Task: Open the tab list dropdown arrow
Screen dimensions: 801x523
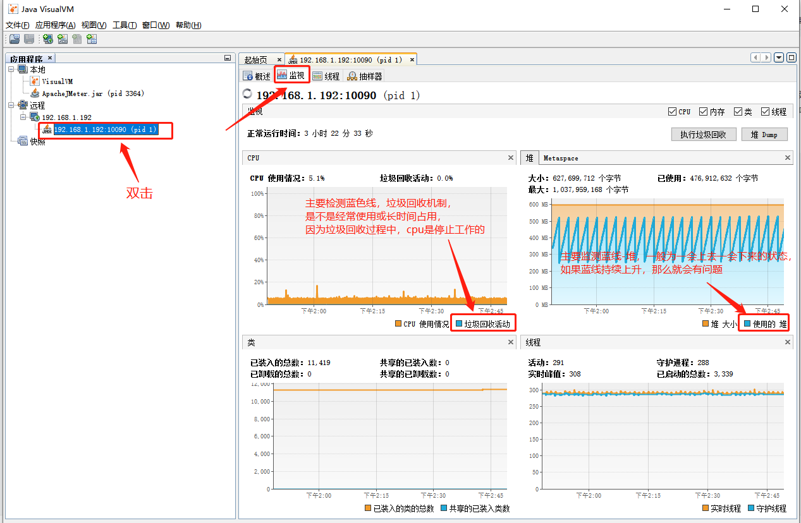Action: coord(778,57)
